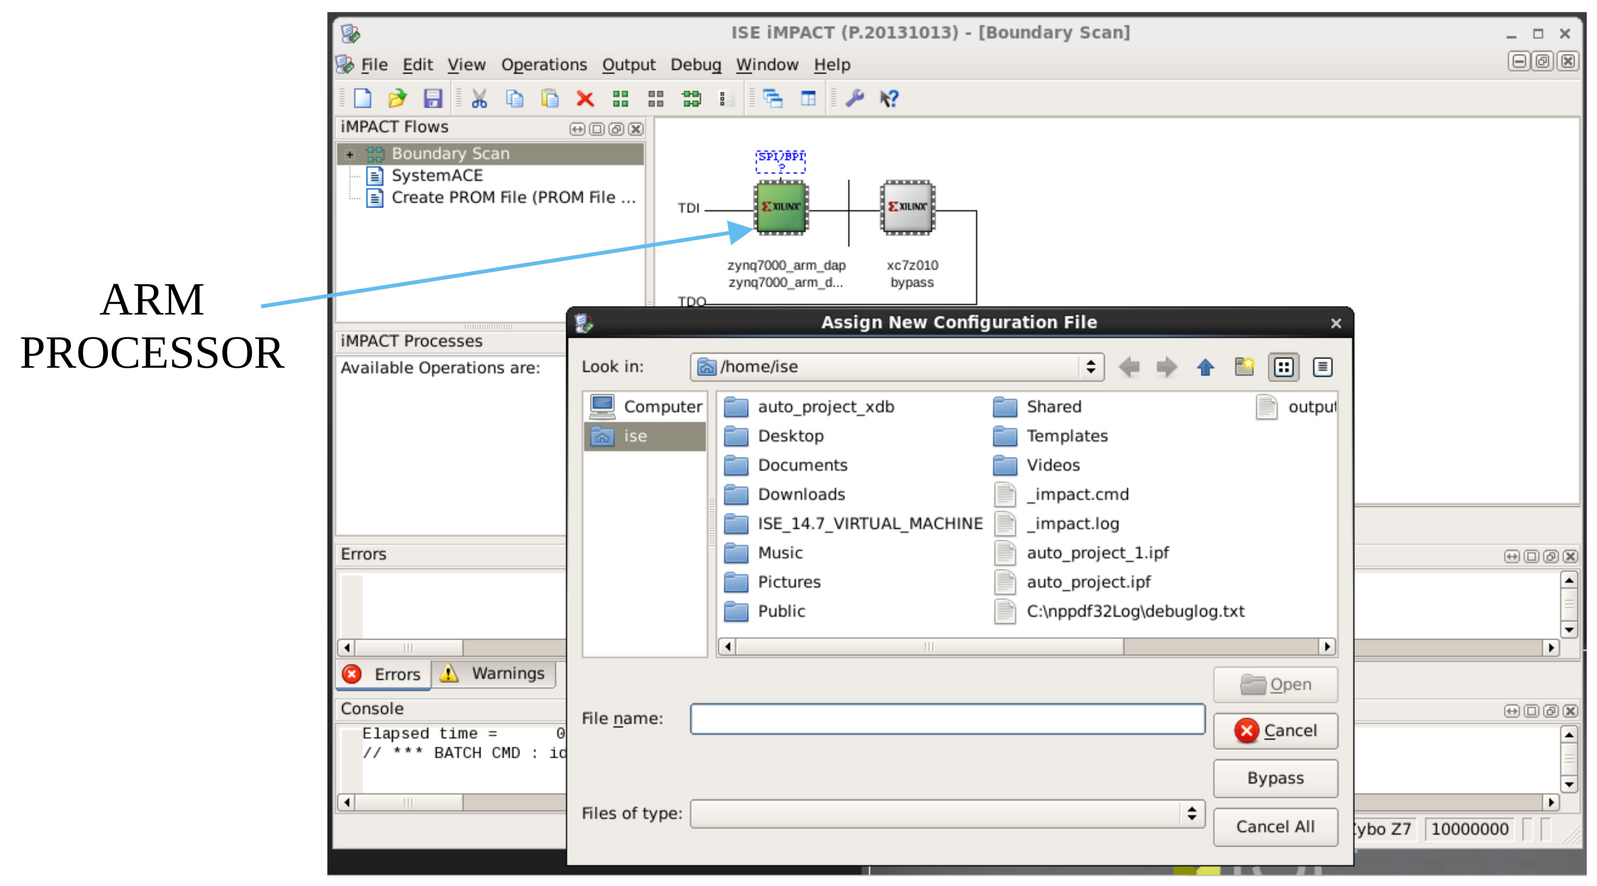Go forward in the file dialog
1597x886 pixels.
1167,367
